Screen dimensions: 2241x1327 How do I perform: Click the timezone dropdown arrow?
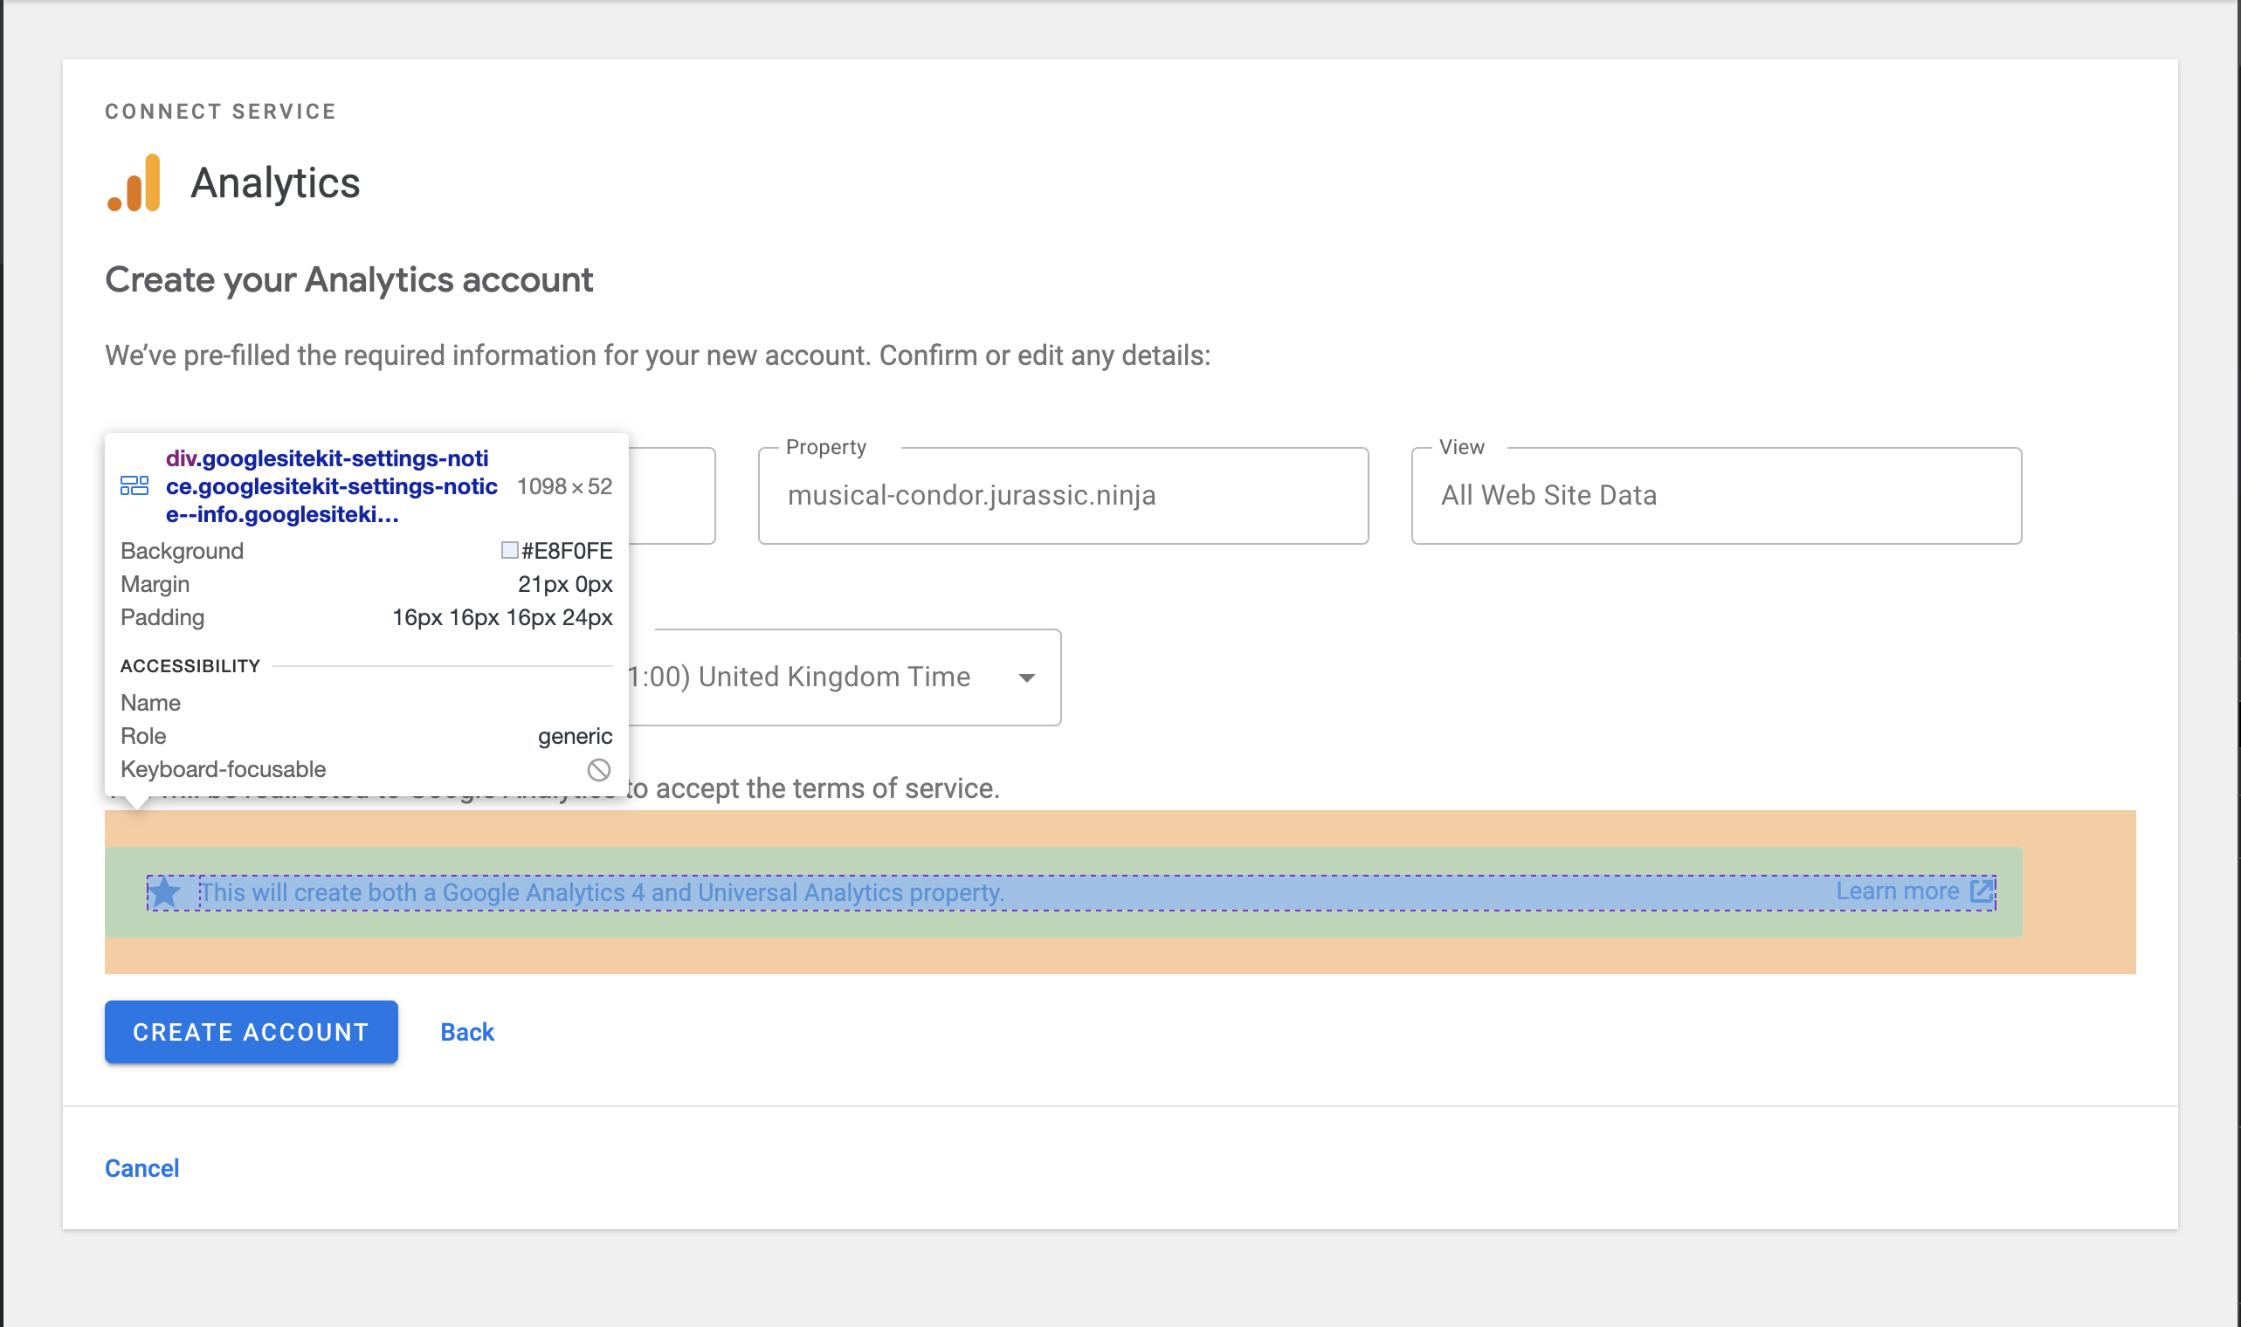coord(1026,677)
